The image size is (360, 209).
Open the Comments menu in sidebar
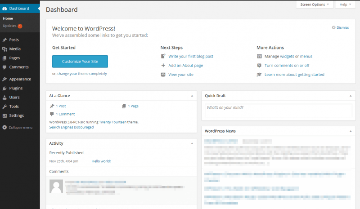click(19, 67)
